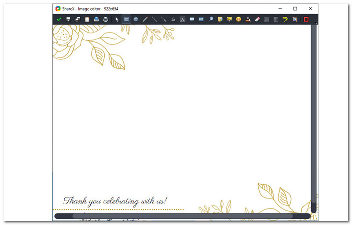The height and width of the screenshot is (225, 352).
Task: Choose the Line drawing tool
Action: click(154, 19)
